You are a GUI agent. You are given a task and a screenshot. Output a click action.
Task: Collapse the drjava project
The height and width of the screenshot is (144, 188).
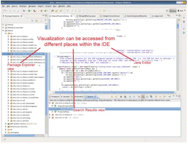click(x=3, y=31)
